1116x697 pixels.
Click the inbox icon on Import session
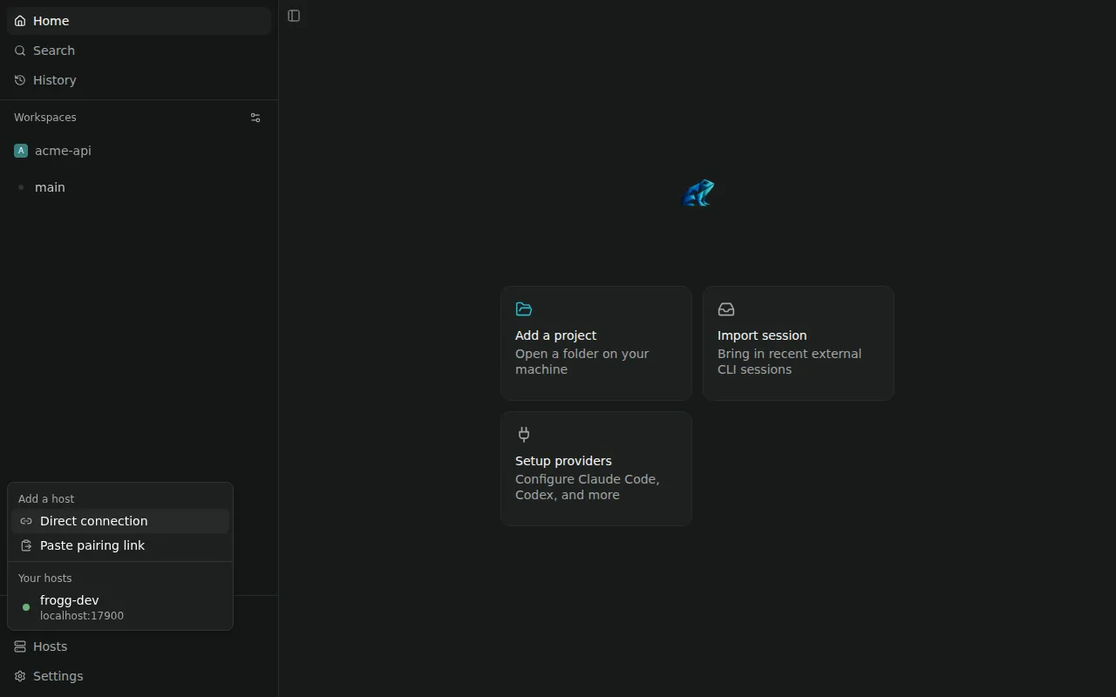coord(726,309)
